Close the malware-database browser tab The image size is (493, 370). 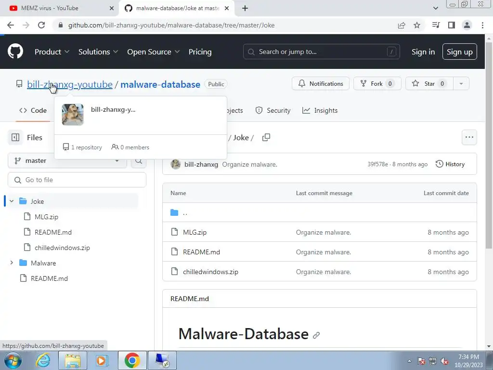(227, 8)
